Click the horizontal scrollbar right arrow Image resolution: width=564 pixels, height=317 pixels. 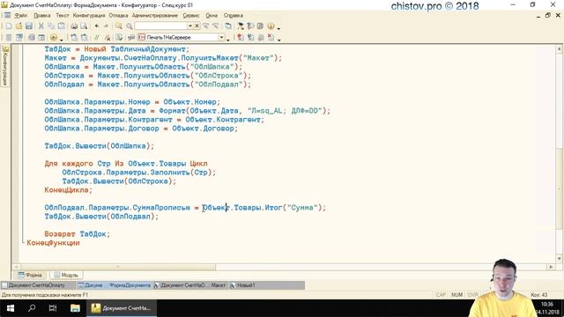point(551,267)
